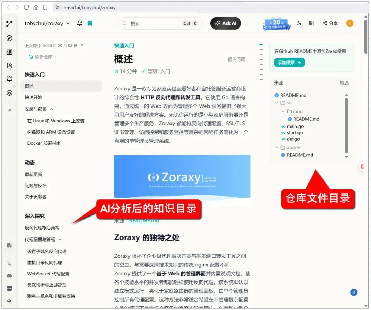The image size is (371, 310).
Task: Click site settings icon in address bar
Action: [x=57, y=7]
